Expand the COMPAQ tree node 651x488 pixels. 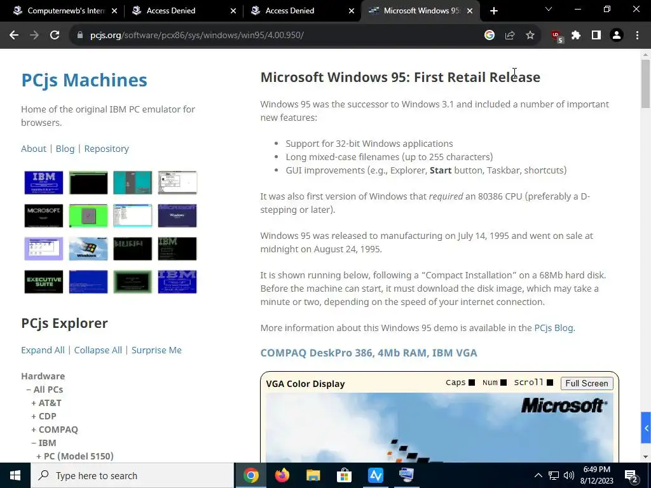[x=55, y=429]
